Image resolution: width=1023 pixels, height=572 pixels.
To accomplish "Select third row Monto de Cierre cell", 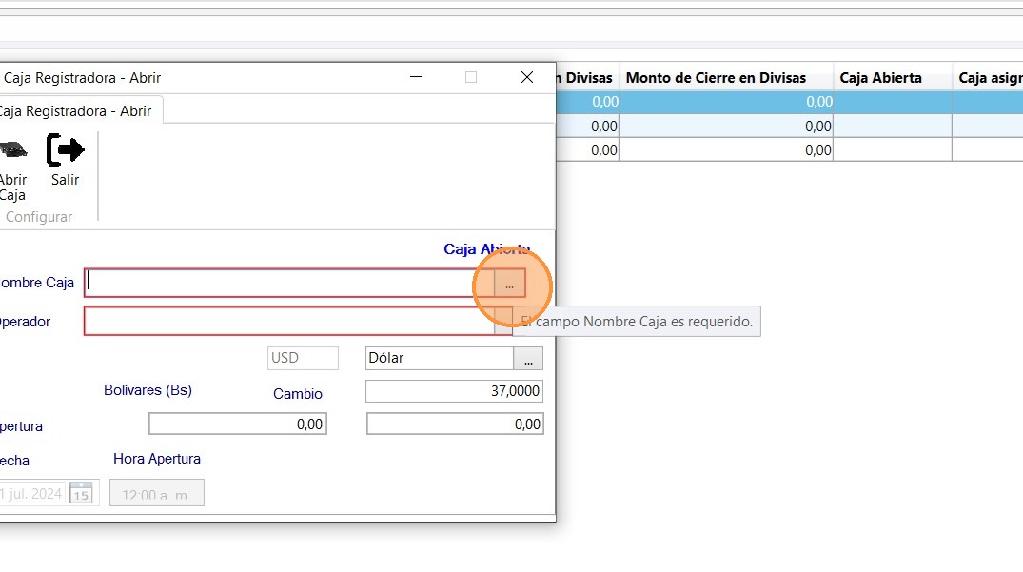I will (726, 150).
